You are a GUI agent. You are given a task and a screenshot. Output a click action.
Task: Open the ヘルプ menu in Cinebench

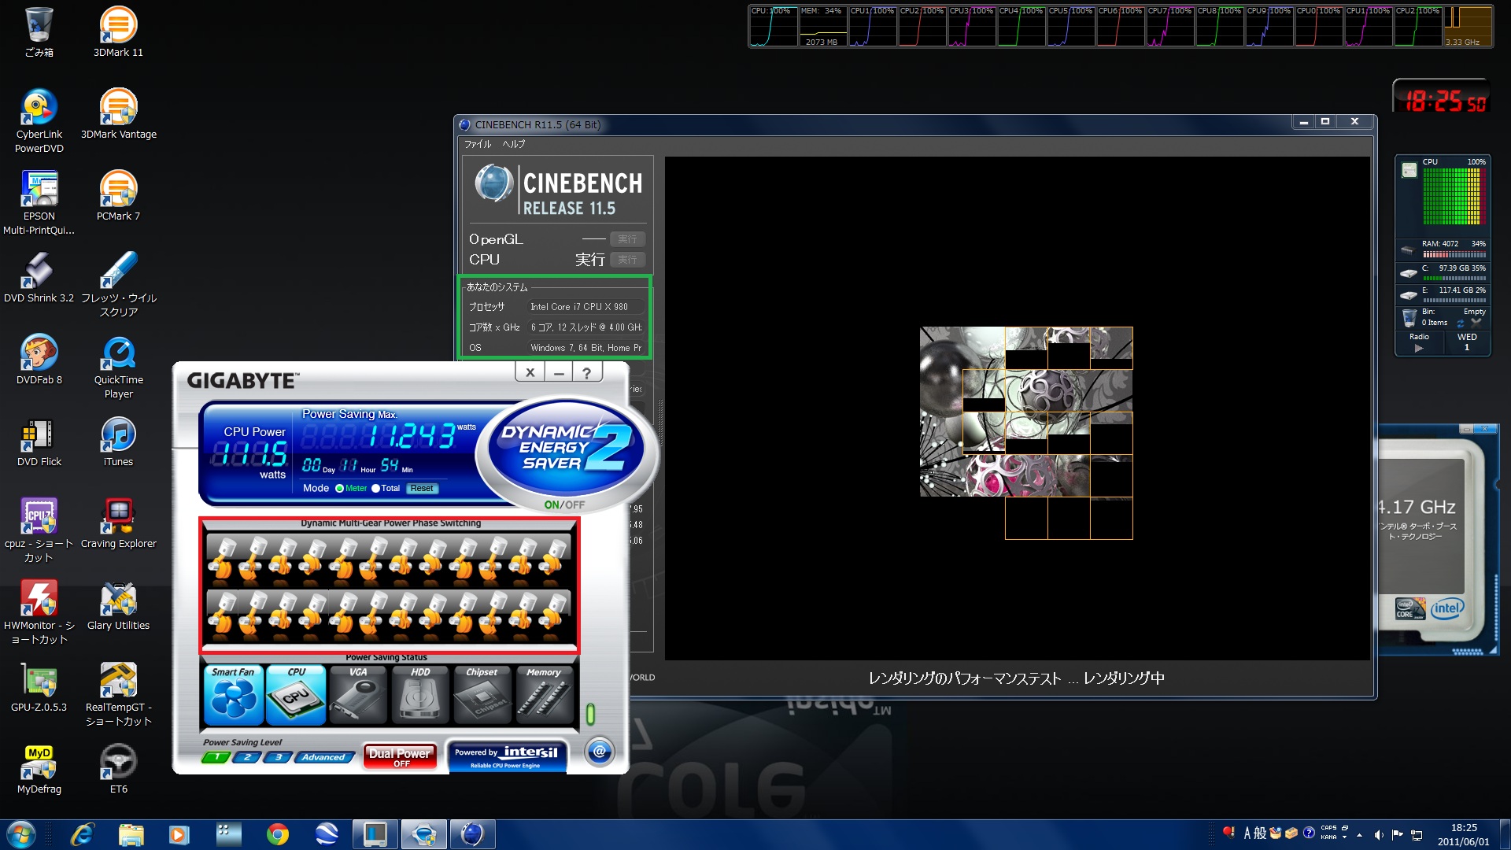click(514, 144)
